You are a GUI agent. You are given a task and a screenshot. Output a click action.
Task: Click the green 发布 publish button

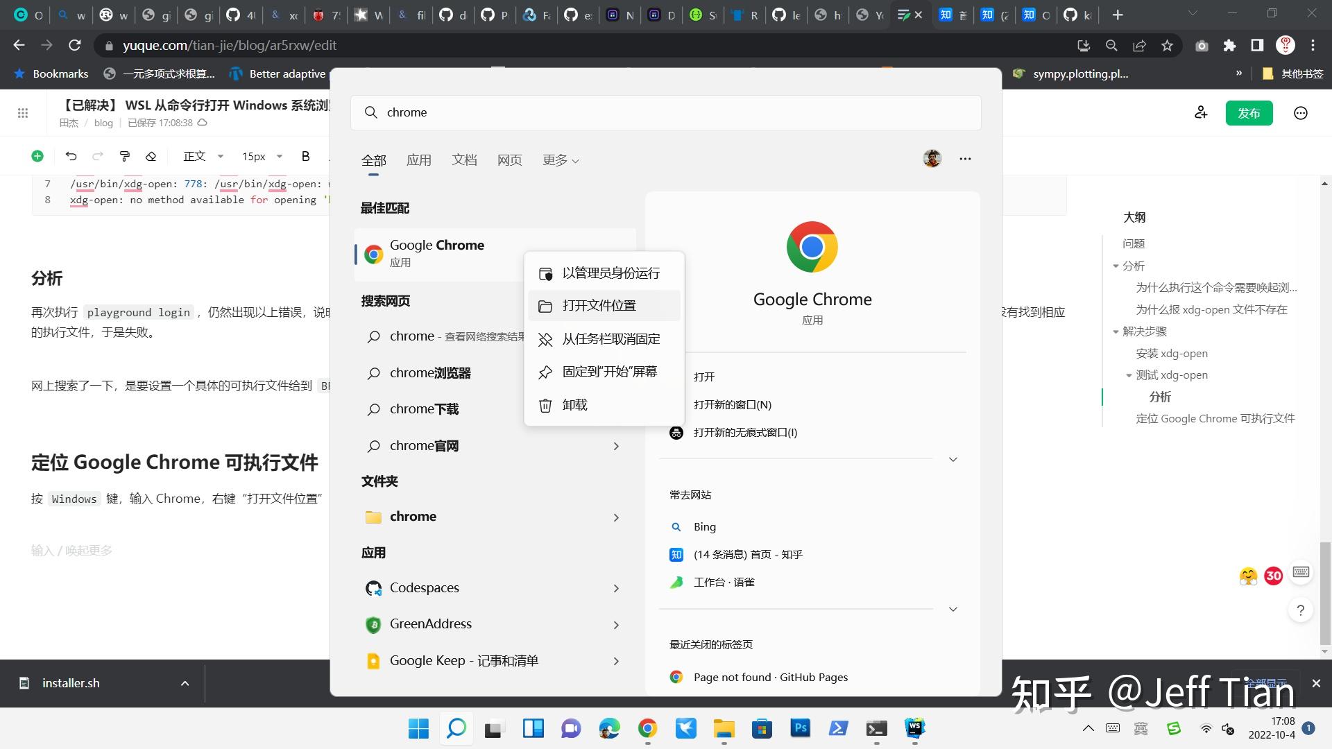point(1248,113)
